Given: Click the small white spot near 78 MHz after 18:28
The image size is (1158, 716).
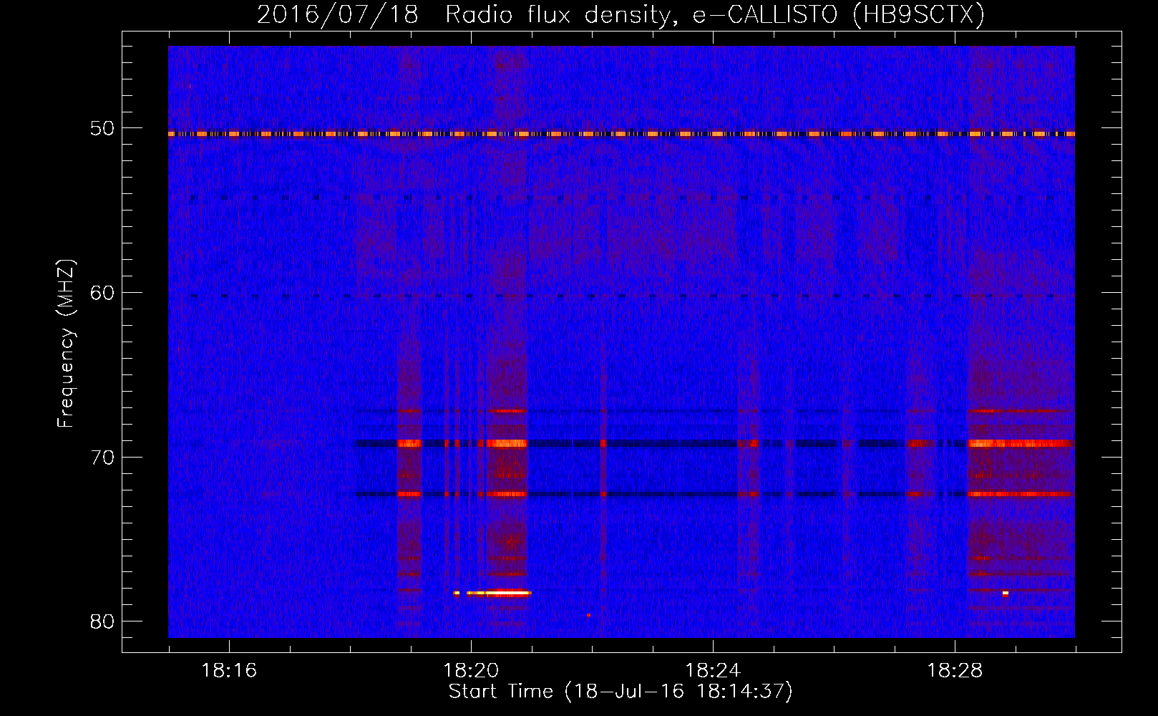Looking at the screenshot, I should click(x=1006, y=593).
